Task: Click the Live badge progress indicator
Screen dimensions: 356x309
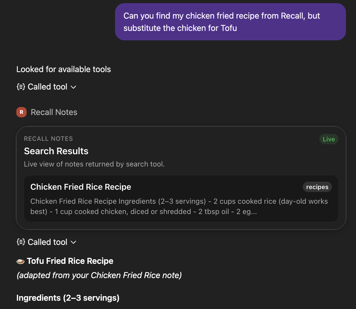Action: tap(329, 139)
